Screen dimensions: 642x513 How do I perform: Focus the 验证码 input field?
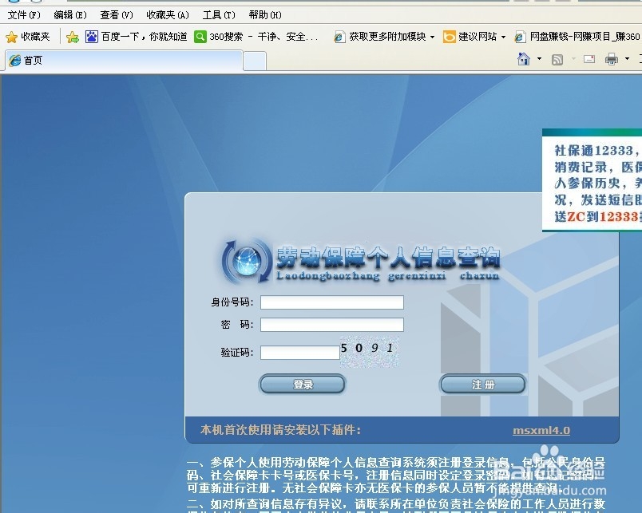click(300, 353)
